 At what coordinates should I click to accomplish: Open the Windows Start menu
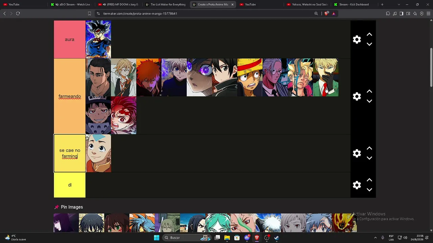click(x=156, y=238)
